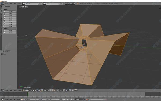Jump to the previous keyframe
The height and width of the screenshot is (101, 161).
(65, 99)
